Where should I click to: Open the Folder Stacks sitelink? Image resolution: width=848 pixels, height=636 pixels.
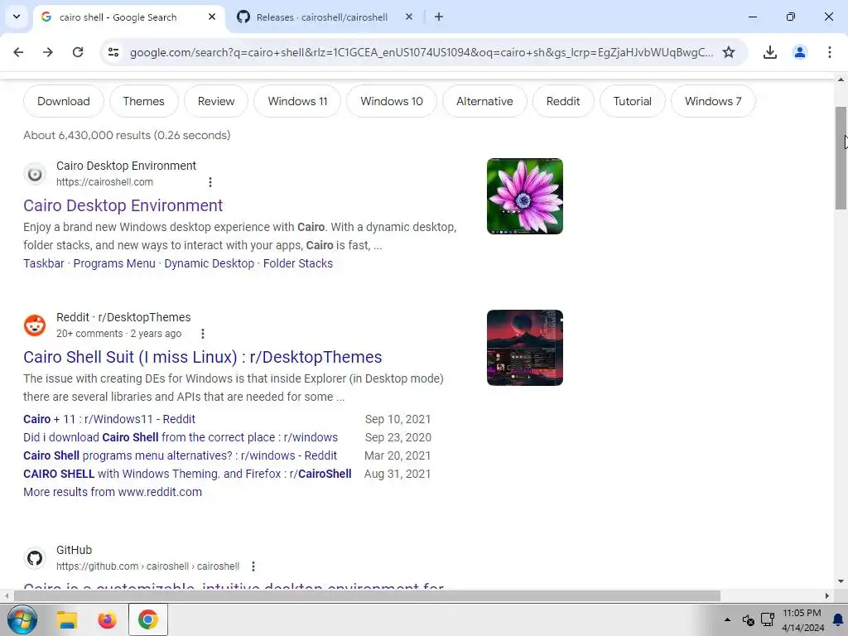298,263
